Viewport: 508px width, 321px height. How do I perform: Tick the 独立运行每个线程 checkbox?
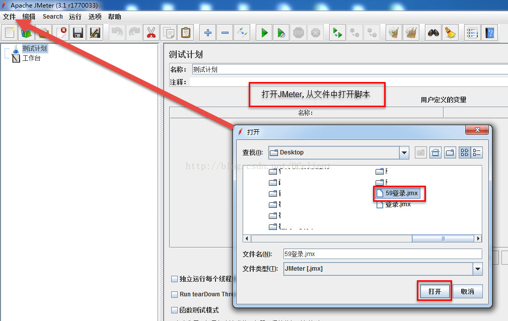click(174, 279)
